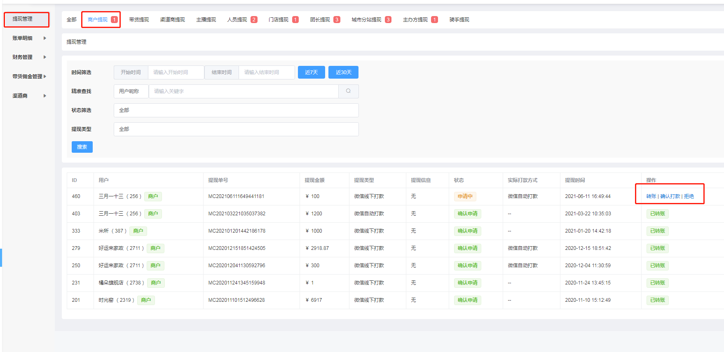The width and height of the screenshot is (724, 352).
Task: Click the ID 231 cell
Action: click(76, 283)
